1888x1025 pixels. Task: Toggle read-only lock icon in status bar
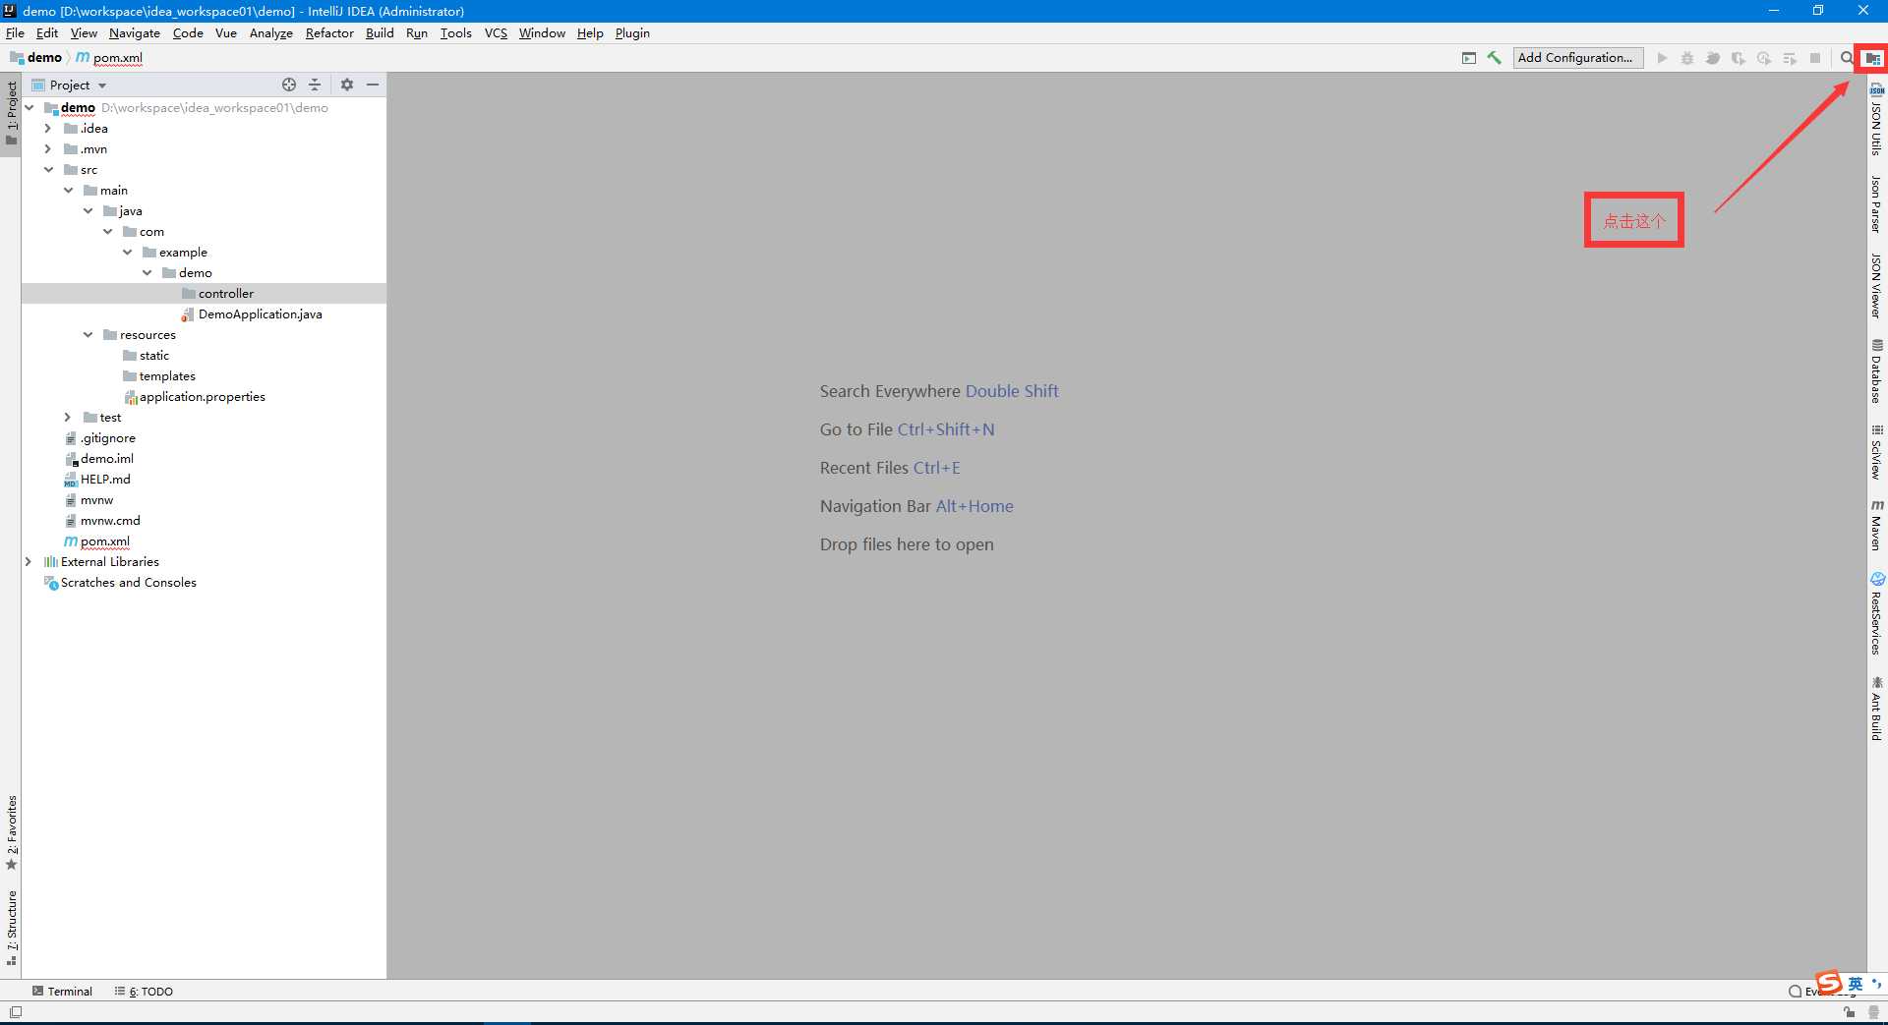[x=1850, y=1012]
